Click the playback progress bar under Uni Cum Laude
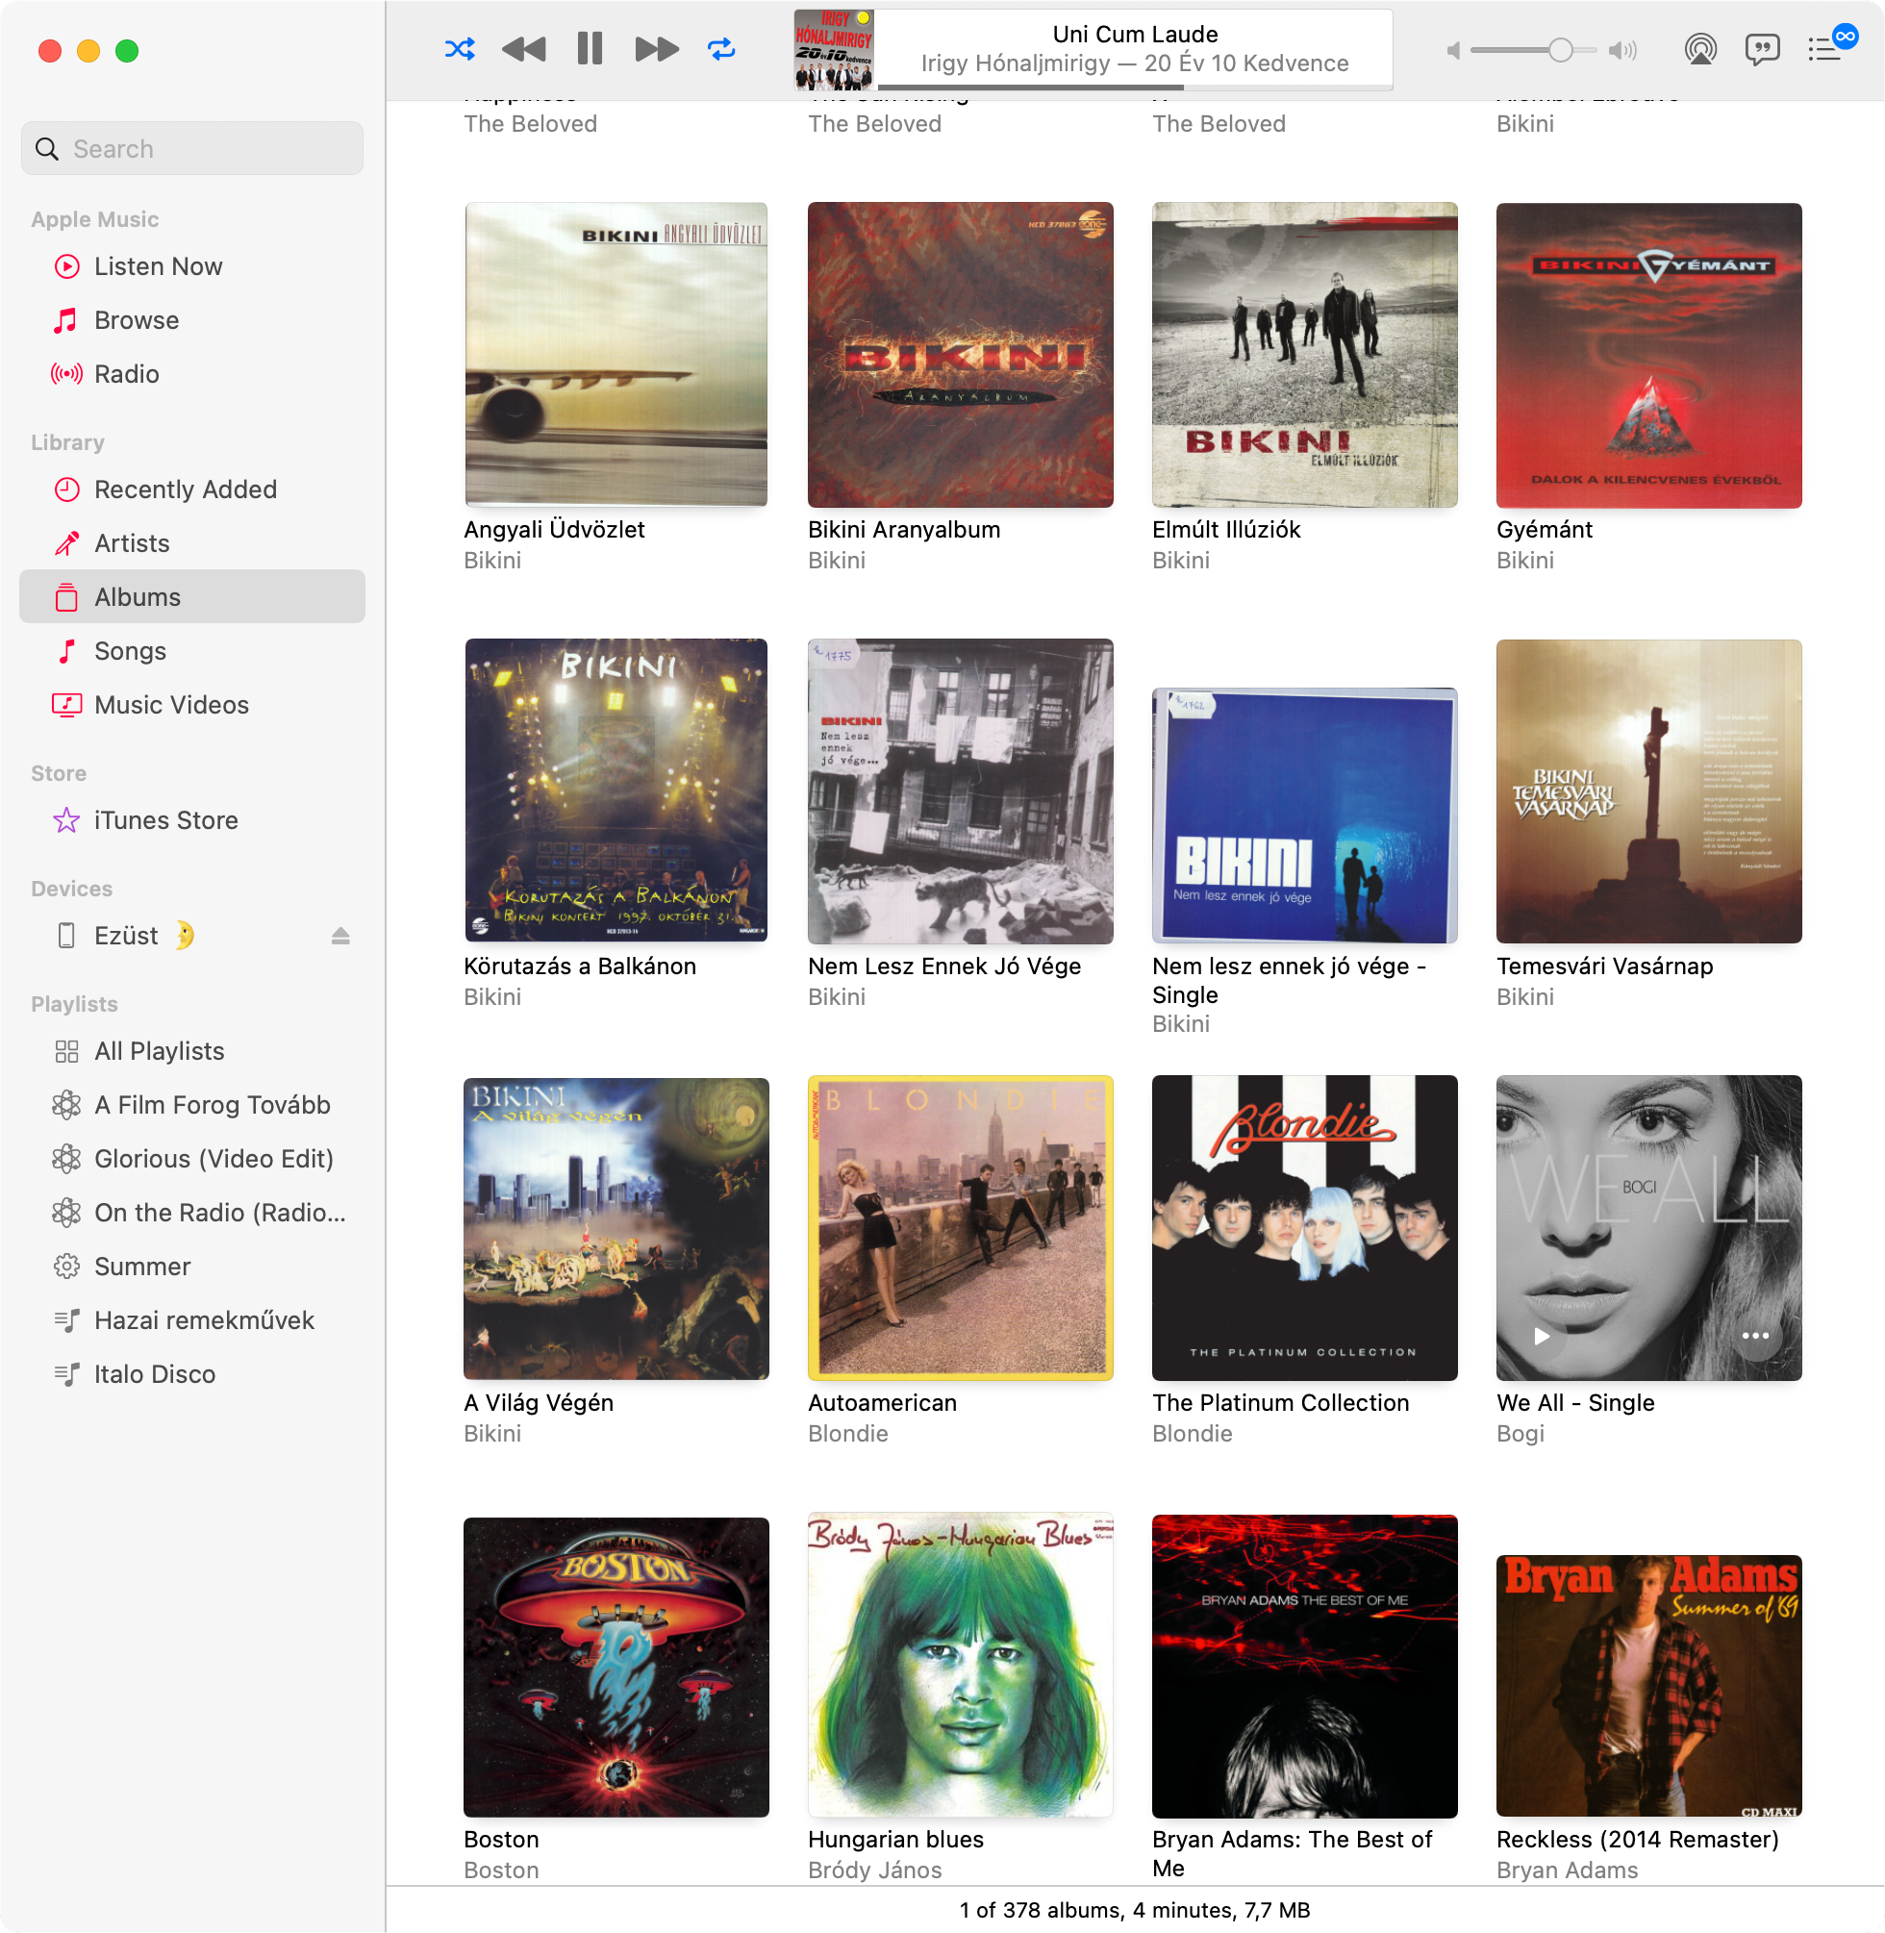Viewport: 1885px width, 1933px height. tap(1135, 88)
